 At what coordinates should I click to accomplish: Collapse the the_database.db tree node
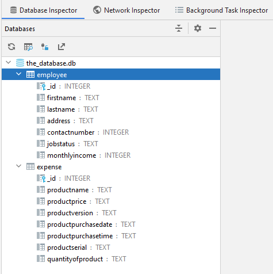[9, 62]
